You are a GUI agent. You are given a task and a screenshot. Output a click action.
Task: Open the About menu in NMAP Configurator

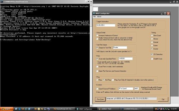coord(99,17)
